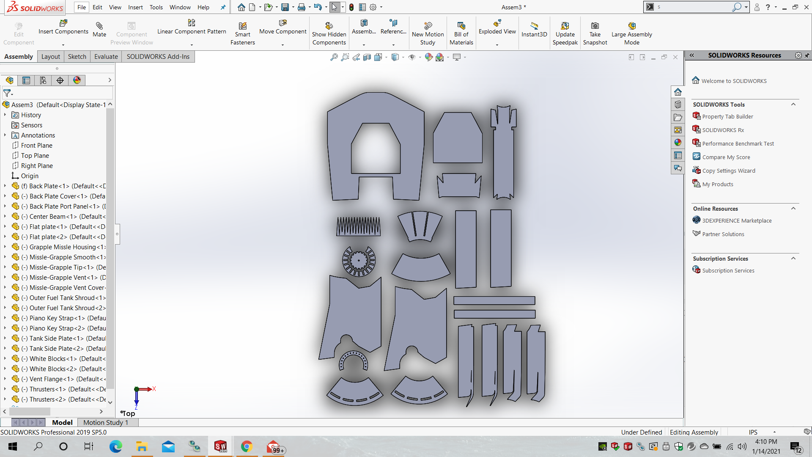Open File Explorer task pane tab
The image size is (812, 457).
click(x=678, y=117)
